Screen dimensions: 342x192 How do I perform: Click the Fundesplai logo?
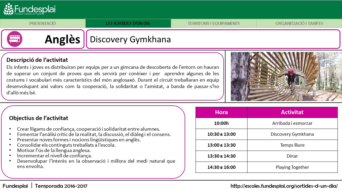point(29,9)
